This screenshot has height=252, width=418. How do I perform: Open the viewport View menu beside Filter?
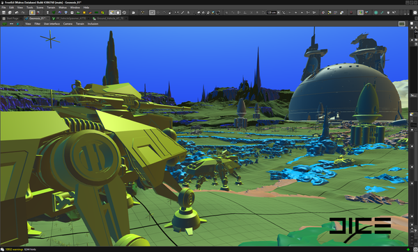coord(28,24)
